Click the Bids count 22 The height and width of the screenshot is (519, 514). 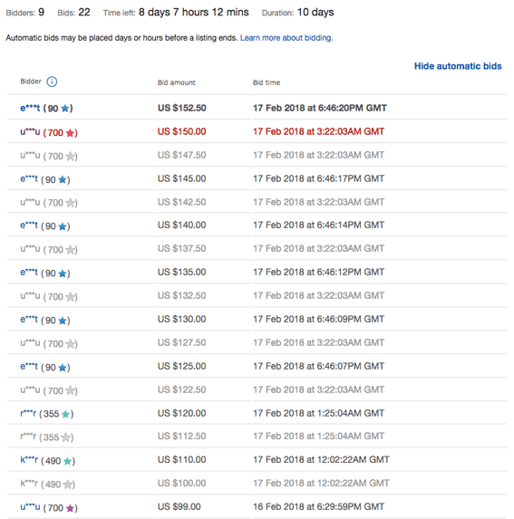pyautogui.click(x=84, y=13)
